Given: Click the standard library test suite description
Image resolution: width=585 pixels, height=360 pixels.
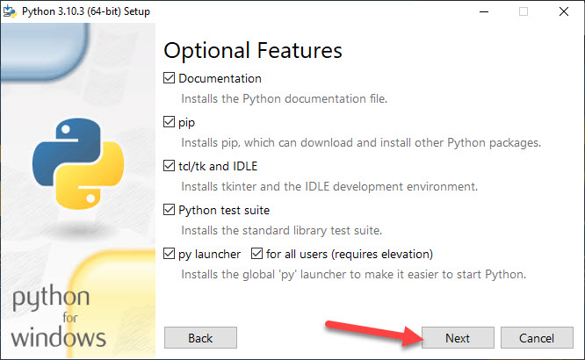Looking at the screenshot, I should (281, 230).
